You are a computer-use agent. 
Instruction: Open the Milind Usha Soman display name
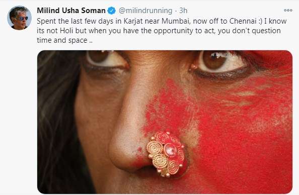[71, 11]
